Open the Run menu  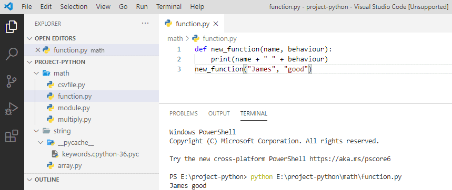coord(142,7)
